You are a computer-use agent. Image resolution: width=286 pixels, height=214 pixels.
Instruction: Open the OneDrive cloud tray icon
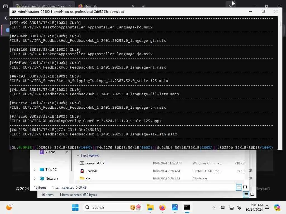[223, 207]
